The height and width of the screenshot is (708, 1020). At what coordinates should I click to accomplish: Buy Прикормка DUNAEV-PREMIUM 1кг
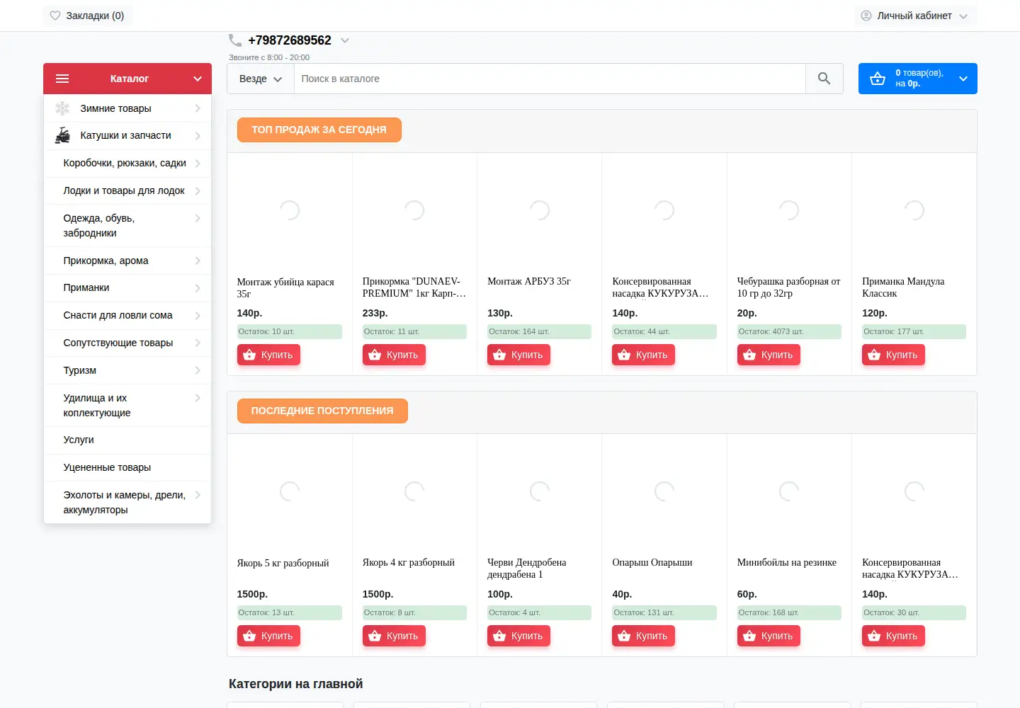pyautogui.click(x=394, y=355)
